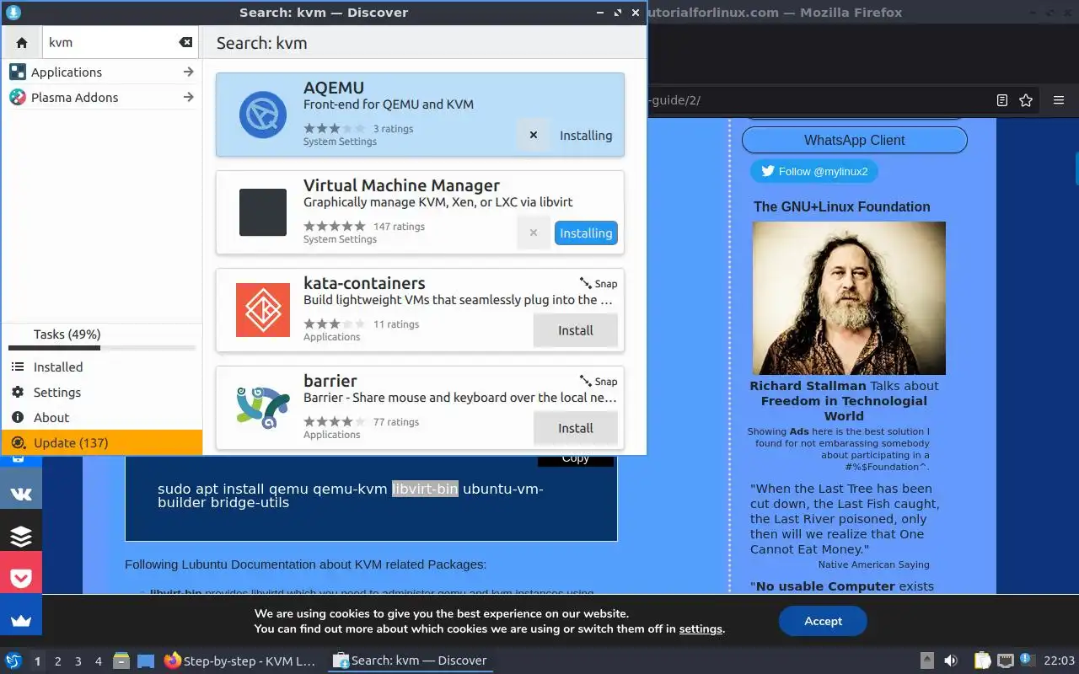This screenshot has width=1079, height=674.
Task: Bookmark this page with the star icon
Action: [1026, 100]
